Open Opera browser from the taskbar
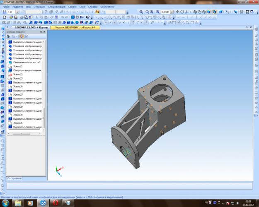This screenshot has width=259, height=207. 55,203
